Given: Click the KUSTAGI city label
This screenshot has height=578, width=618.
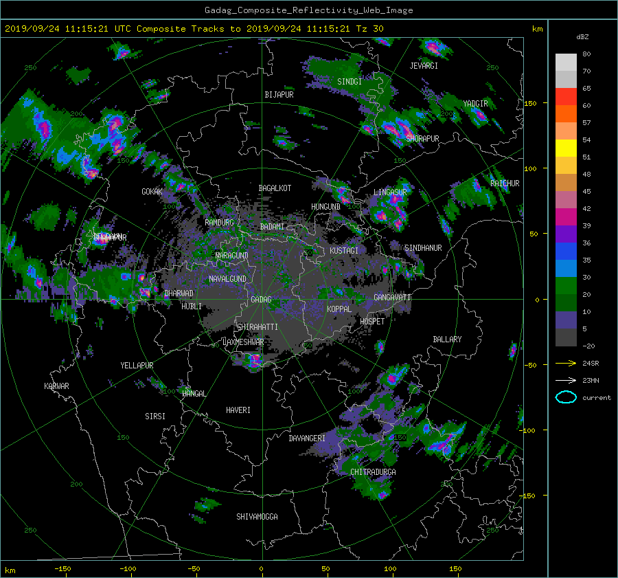Looking at the screenshot, I should point(344,251).
